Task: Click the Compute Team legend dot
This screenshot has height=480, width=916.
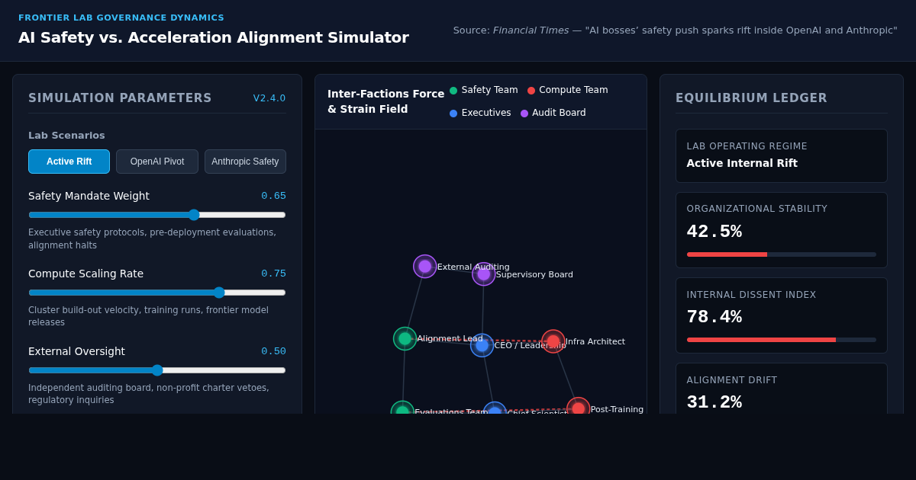Action: (x=531, y=91)
